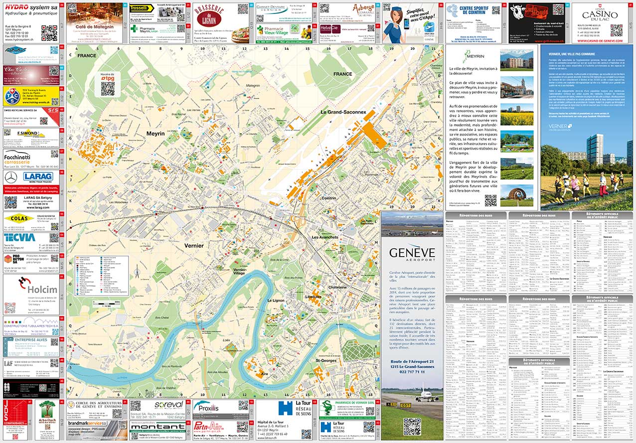Screen dimensions: 636x443
Task: Click the Cointrin map label
Action: tap(329, 198)
